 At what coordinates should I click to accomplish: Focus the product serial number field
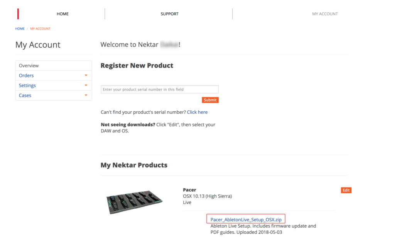tap(160, 89)
